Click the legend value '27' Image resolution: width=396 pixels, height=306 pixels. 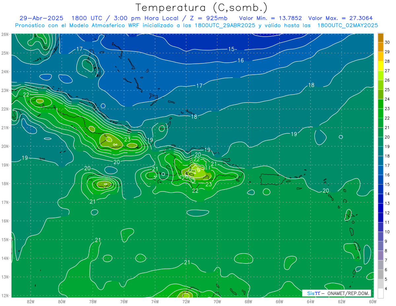(x=387, y=71)
